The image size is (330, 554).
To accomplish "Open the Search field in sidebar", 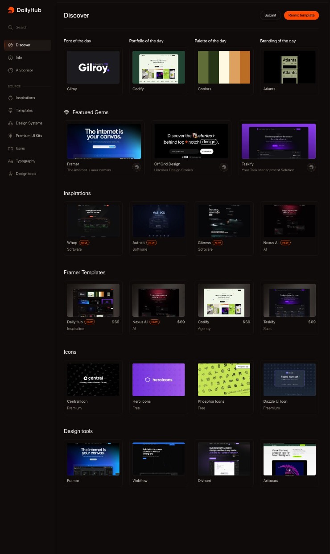I will (28, 27).
